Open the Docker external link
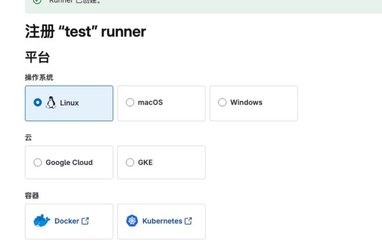 (x=72, y=221)
